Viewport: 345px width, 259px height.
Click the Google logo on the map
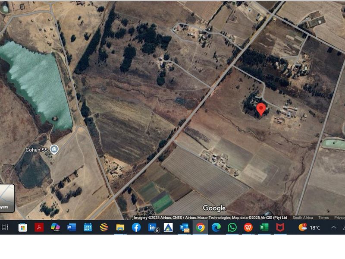(x=214, y=208)
